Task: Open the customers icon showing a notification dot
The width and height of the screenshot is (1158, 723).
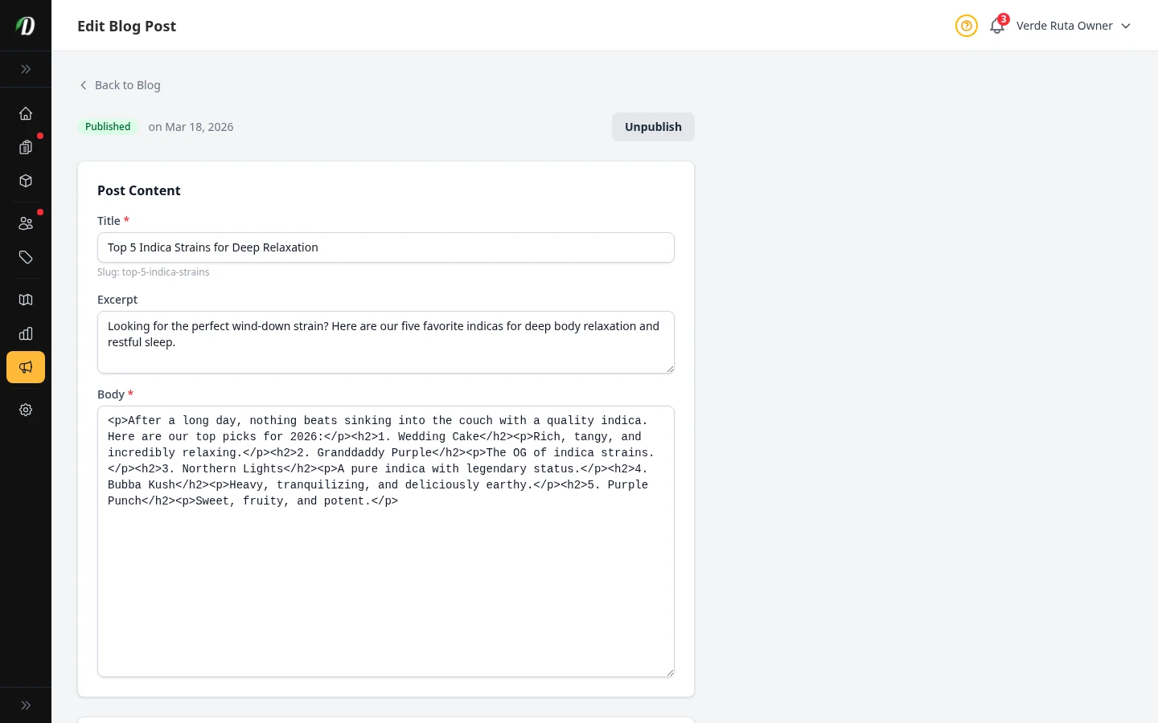Action: coord(26,223)
